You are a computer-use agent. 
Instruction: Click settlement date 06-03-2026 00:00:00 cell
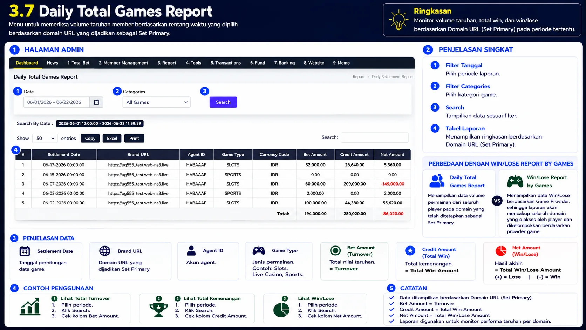(x=64, y=193)
